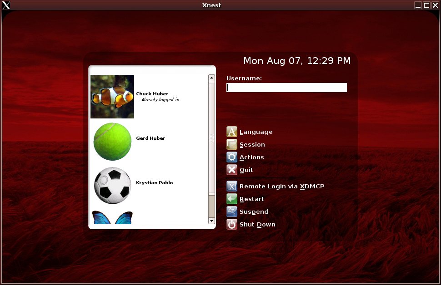Click the user list scrollbar handle

pyautogui.click(x=211, y=138)
